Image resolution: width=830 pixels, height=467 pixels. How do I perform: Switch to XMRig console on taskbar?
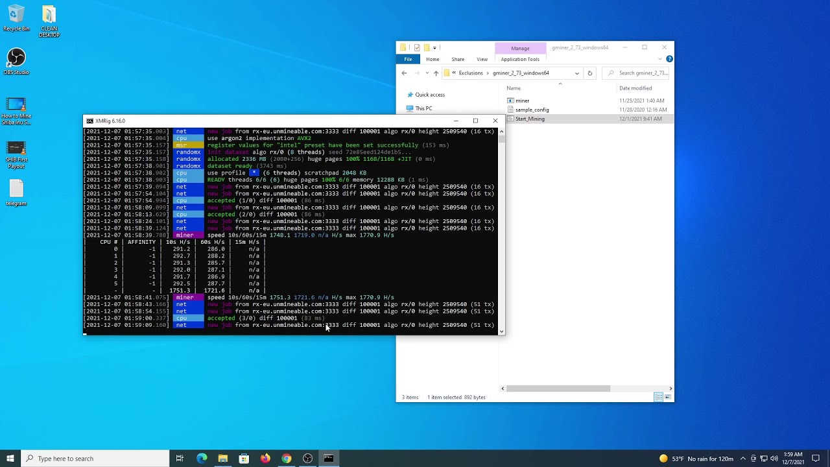(329, 459)
